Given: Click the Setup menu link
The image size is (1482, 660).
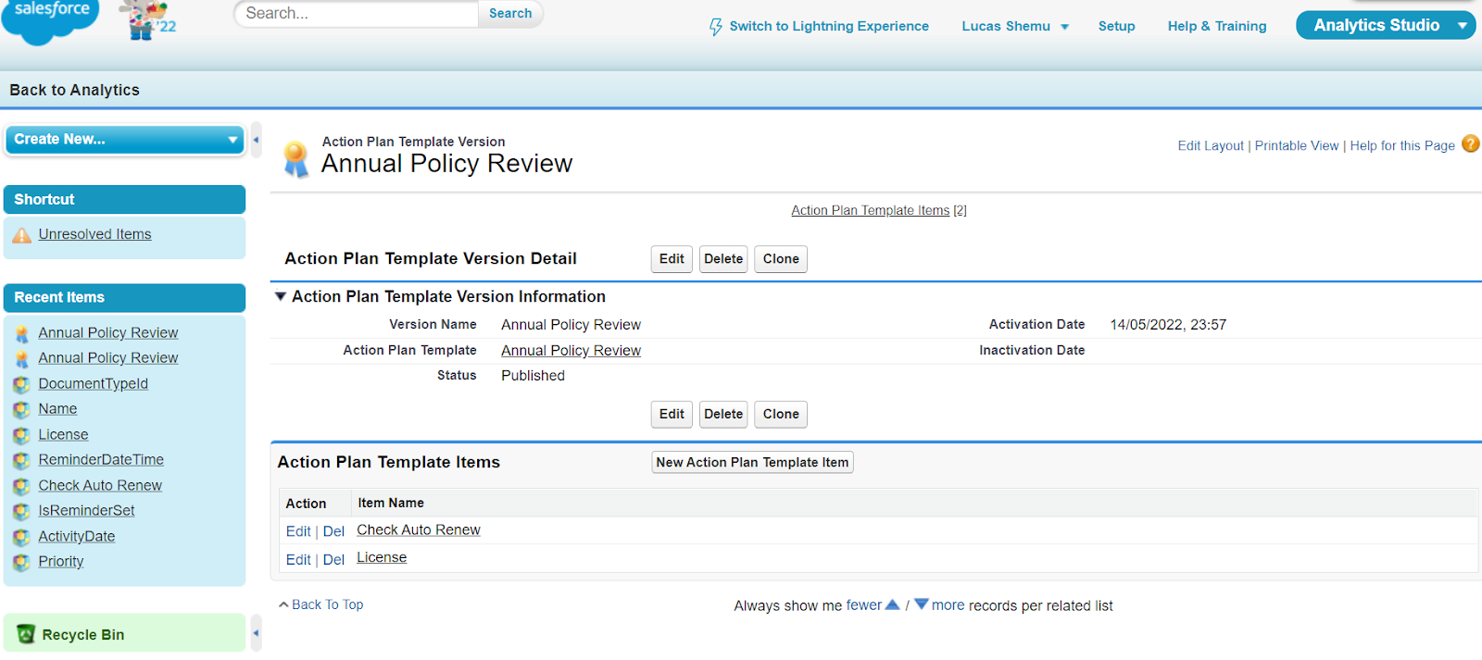Looking at the screenshot, I should (1116, 26).
